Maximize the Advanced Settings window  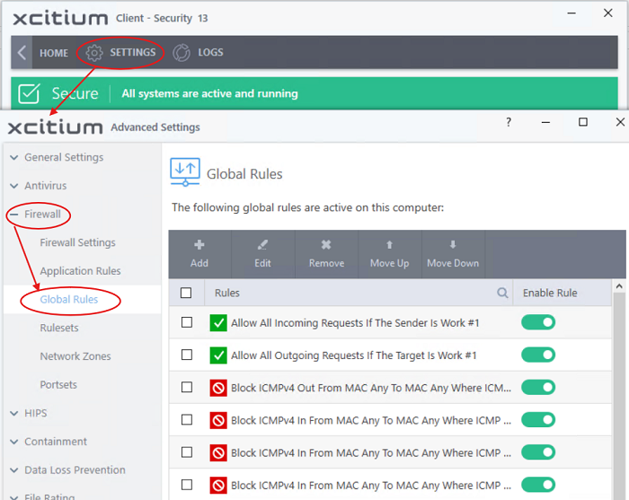[x=583, y=122]
